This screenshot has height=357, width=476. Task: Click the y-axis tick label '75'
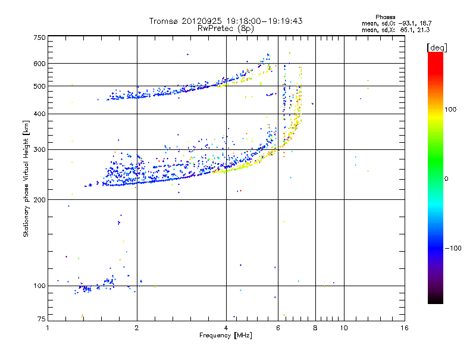[x=42, y=319]
